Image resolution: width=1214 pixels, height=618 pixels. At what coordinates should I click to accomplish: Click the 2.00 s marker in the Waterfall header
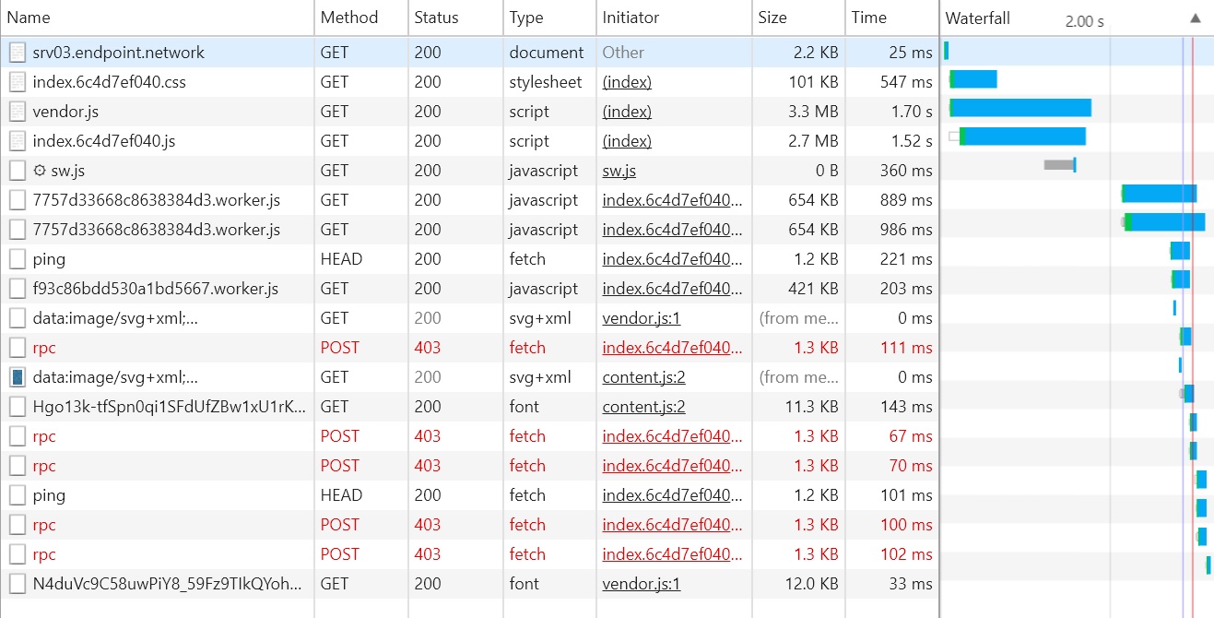[x=1084, y=21]
